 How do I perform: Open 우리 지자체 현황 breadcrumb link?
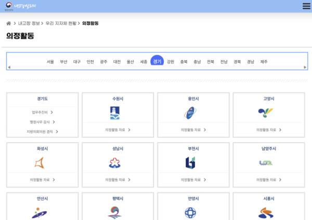point(61,23)
